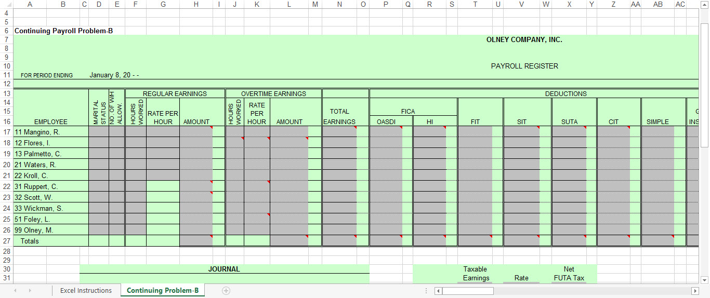The height and width of the screenshot is (298, 710).
Task: Click Ruppert overtime rate per hour cell
Action: [257, 186]
